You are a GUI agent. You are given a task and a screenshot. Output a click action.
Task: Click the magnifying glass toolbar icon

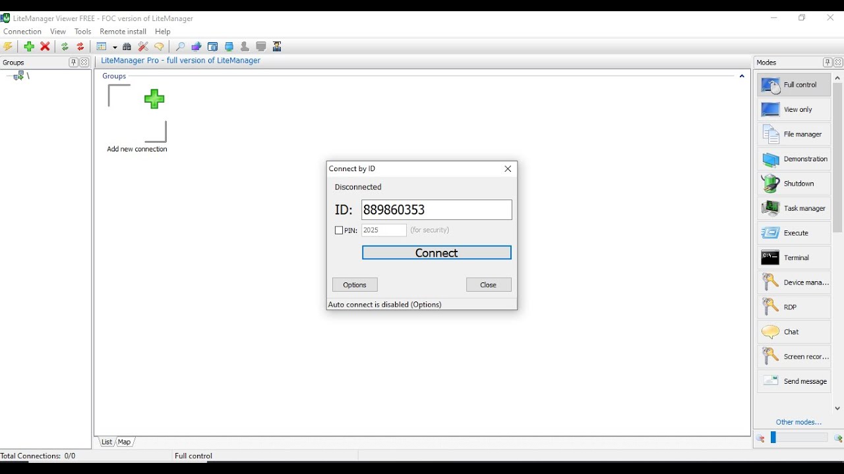click(x=179, y=47)
